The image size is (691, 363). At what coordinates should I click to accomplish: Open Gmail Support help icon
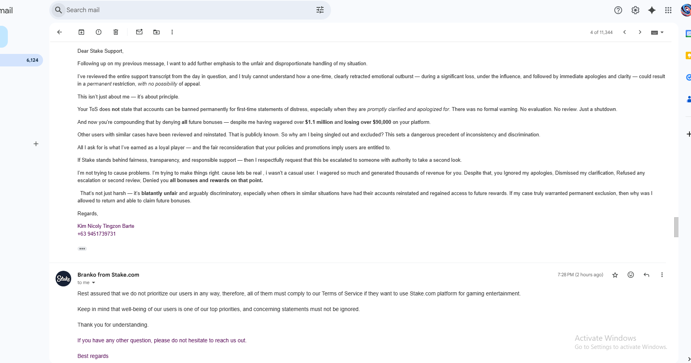(x=618, y=10)
